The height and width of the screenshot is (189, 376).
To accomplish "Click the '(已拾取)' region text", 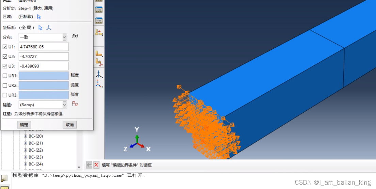I will 26,17.
